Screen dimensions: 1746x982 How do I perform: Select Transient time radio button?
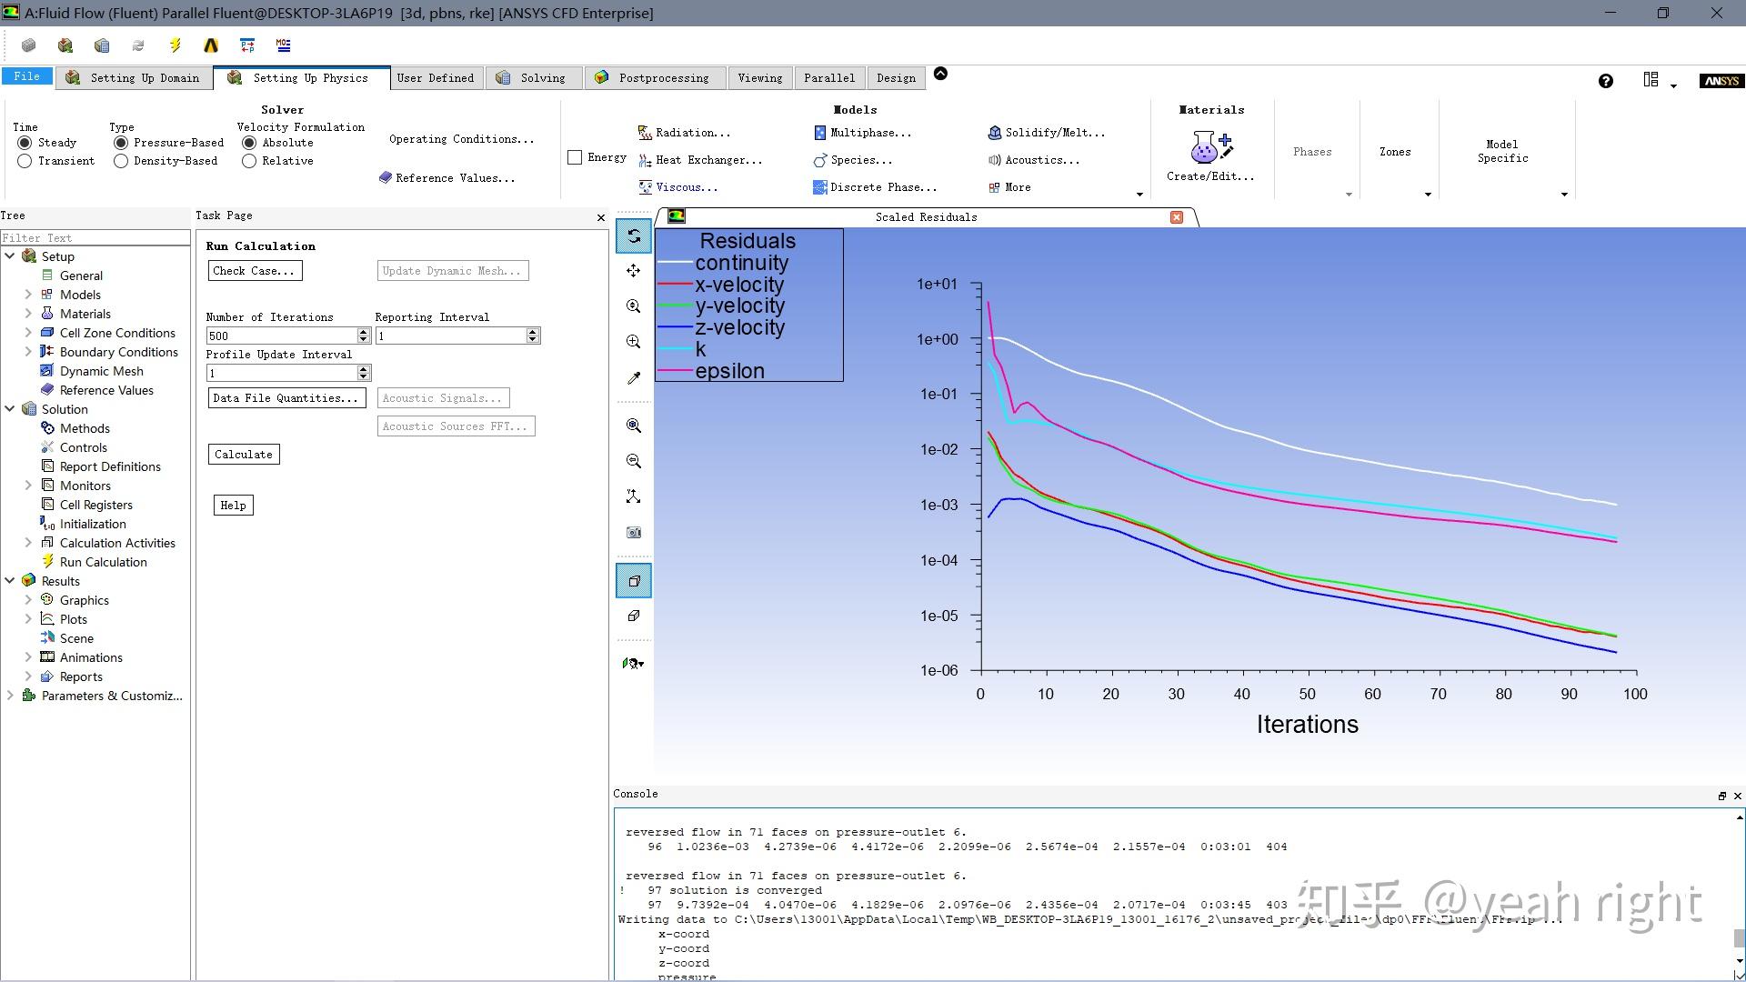point(25,161)
